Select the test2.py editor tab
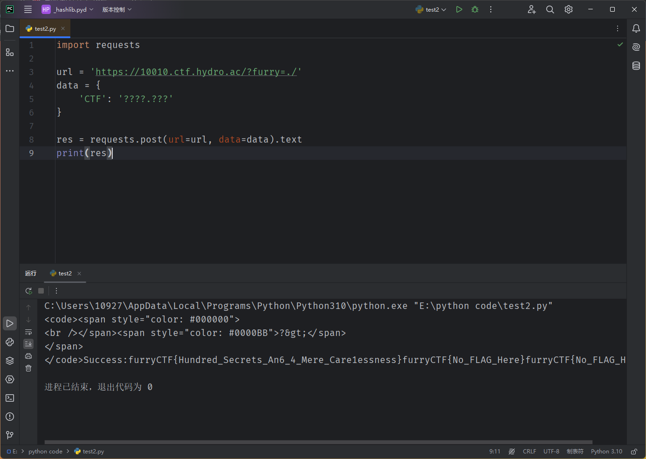Image resolution: width=646 pixels, height=459 pixels. [45, 29]
